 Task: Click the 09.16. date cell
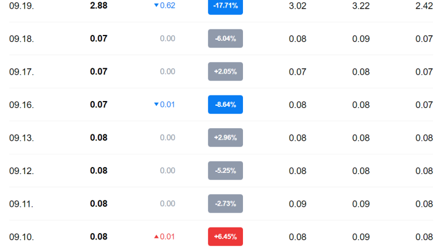pyautogui.click(x=21, y=105)
